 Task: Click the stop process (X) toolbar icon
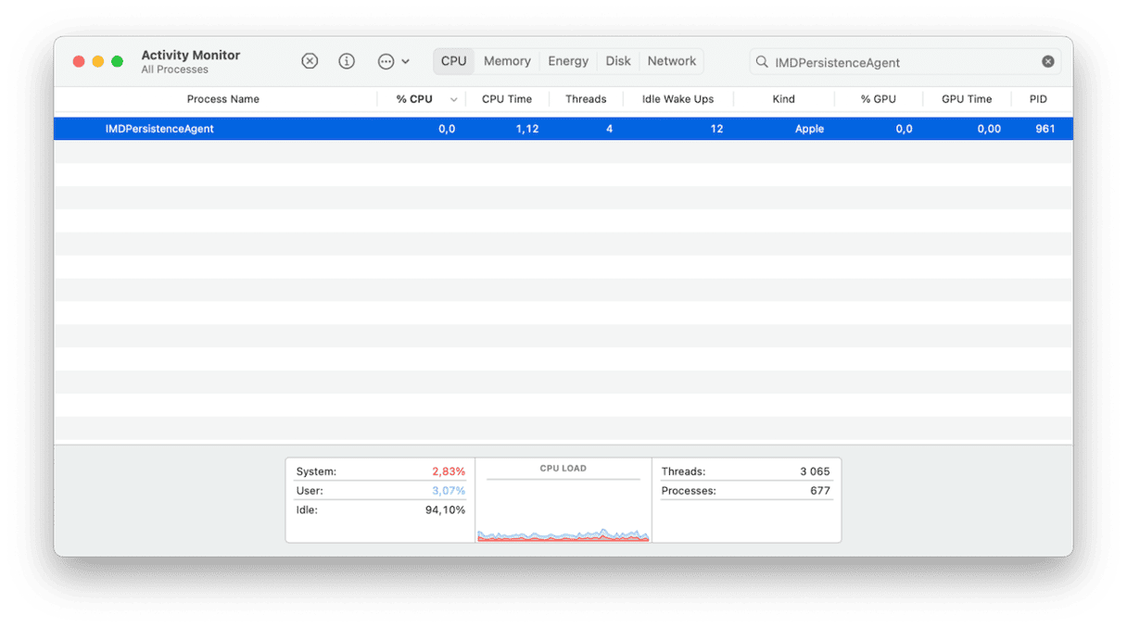pos(310,61)
